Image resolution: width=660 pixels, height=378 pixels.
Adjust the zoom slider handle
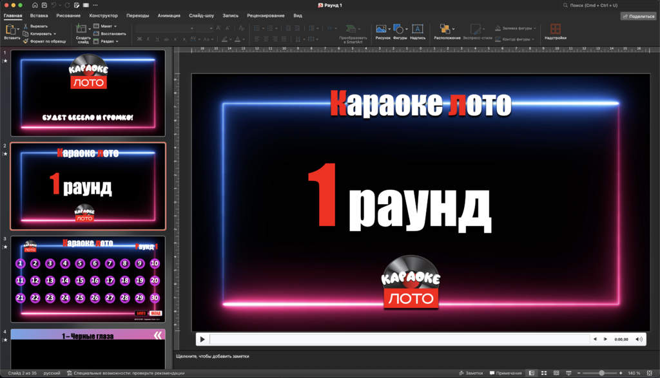pyautogui.click(x=601, y=373)
